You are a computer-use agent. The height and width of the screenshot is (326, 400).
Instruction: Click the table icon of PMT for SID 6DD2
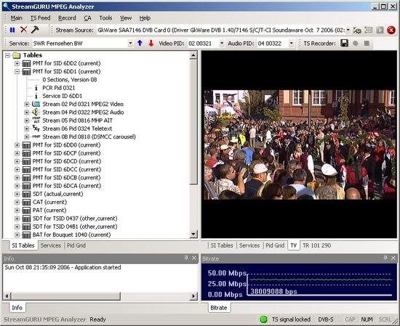[x=26, y=63]
